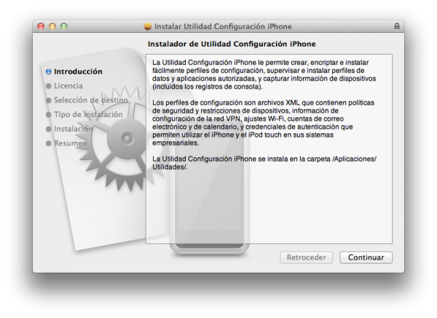Click the window title Instalar Utilidad Configuración iPhone
Viewport: 437px width, 318px height.
(223, 26)
